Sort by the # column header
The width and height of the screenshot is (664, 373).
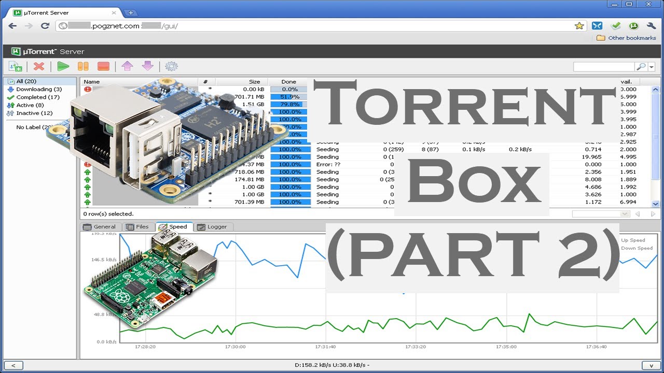click(x=206, y=81)
